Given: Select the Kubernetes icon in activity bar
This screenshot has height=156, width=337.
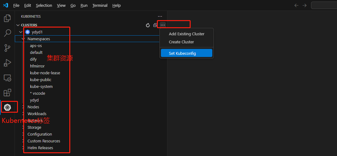Looking at the screenshot, I should 7,107.
